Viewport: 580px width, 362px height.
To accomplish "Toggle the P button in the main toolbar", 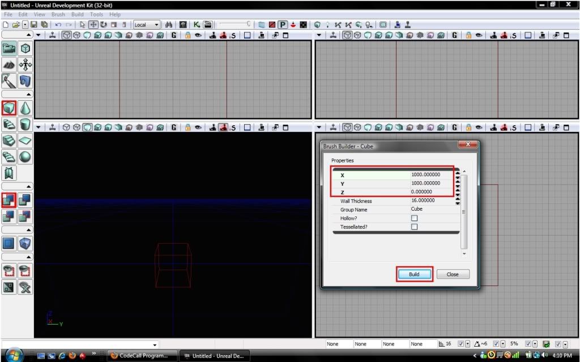I will pyautogui.click(x=283, y=24).
